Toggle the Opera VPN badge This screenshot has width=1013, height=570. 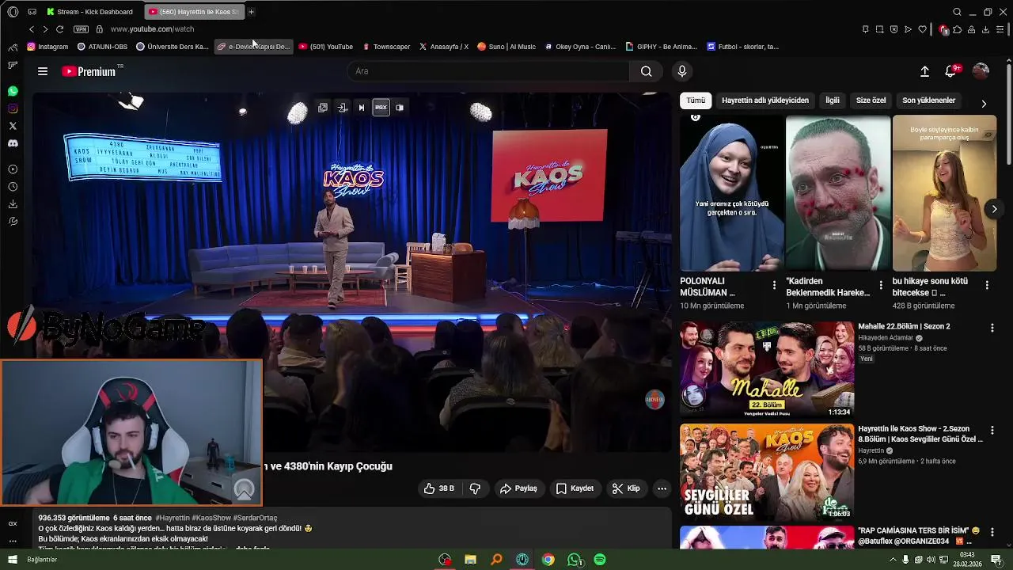tap(81, 29)
